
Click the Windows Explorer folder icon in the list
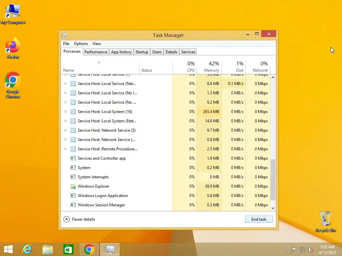point(73,186)
